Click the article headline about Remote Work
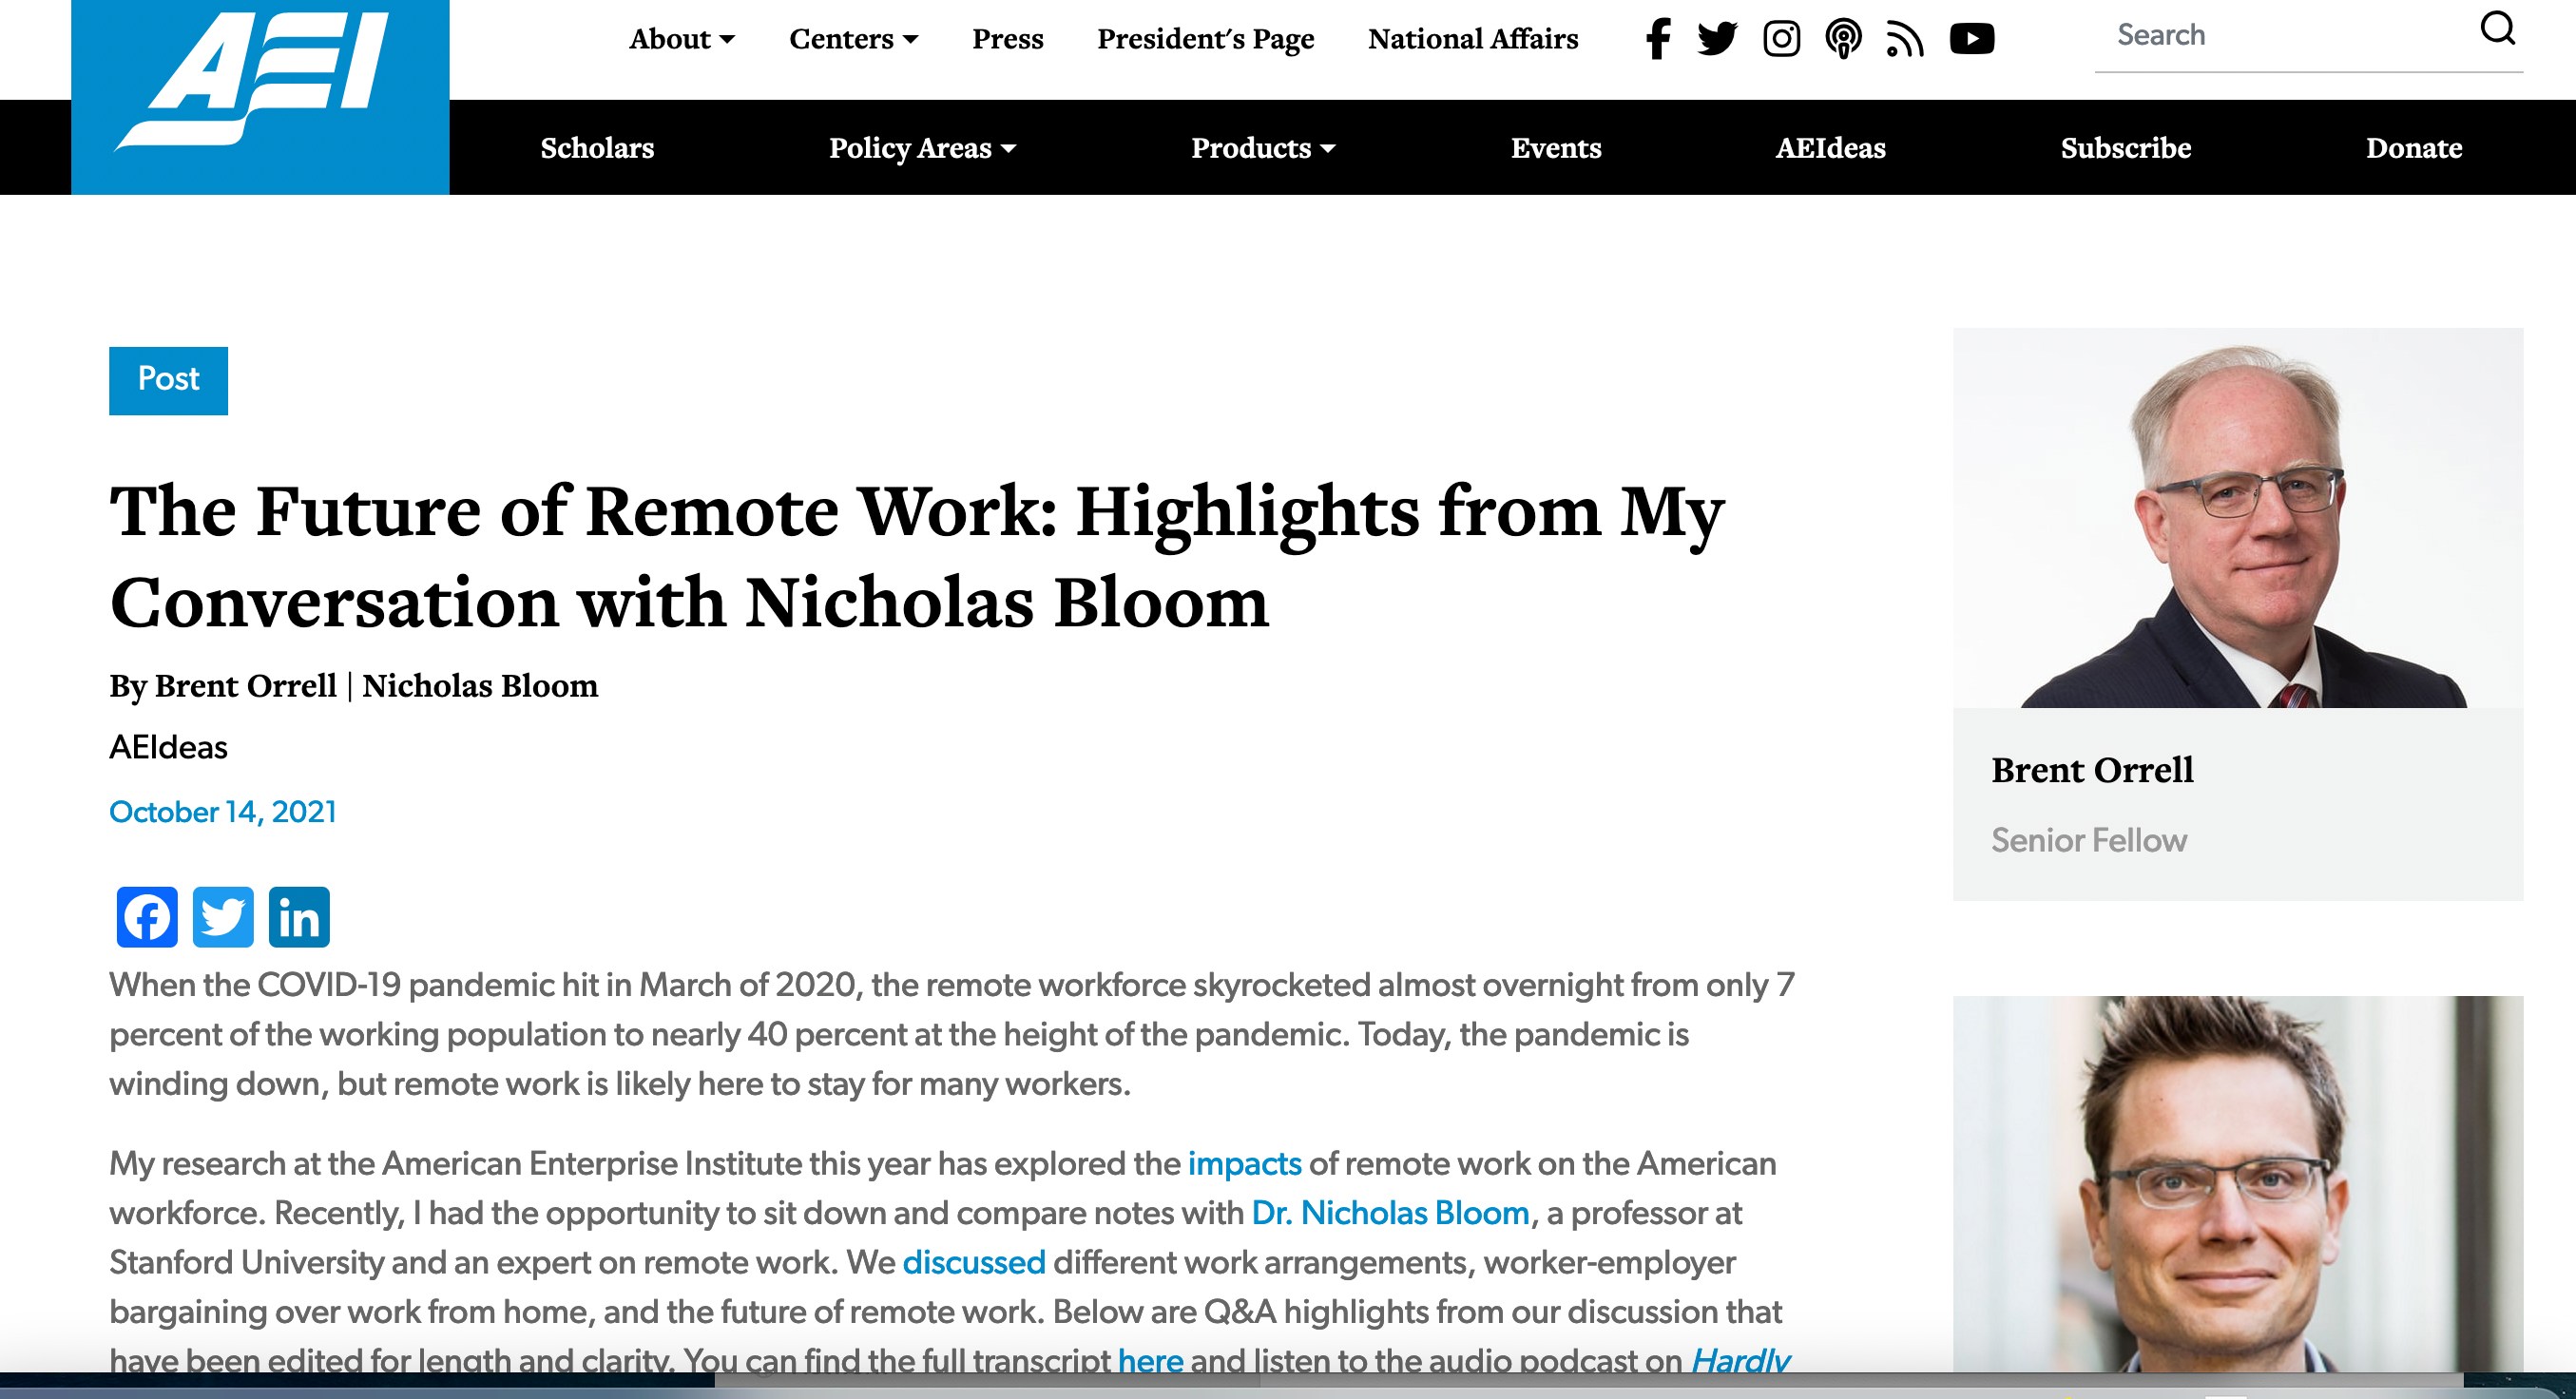The image size is (2576, 1399). (x=917, y=556)
